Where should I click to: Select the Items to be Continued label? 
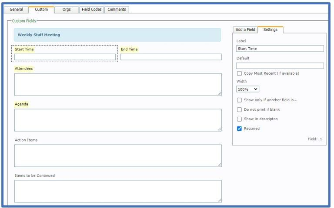(35, 175)
